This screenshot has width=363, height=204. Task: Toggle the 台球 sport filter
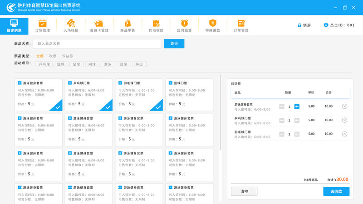[x=123, y=64]
